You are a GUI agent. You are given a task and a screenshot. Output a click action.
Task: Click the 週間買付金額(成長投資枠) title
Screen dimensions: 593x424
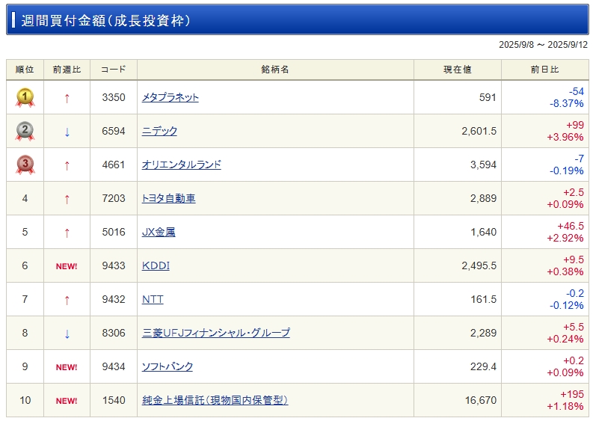coord(106,20)
